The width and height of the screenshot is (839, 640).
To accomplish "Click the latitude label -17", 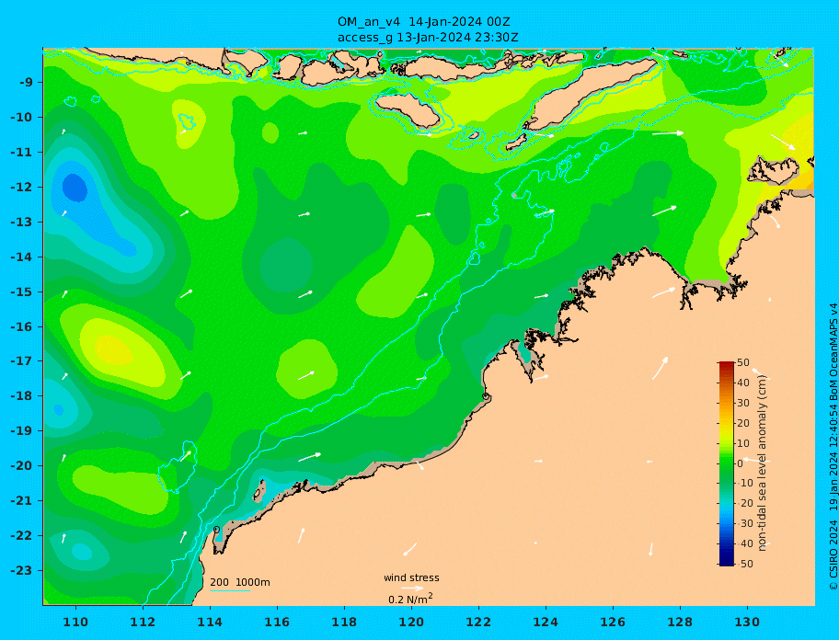I will click(x=21, y=360).
